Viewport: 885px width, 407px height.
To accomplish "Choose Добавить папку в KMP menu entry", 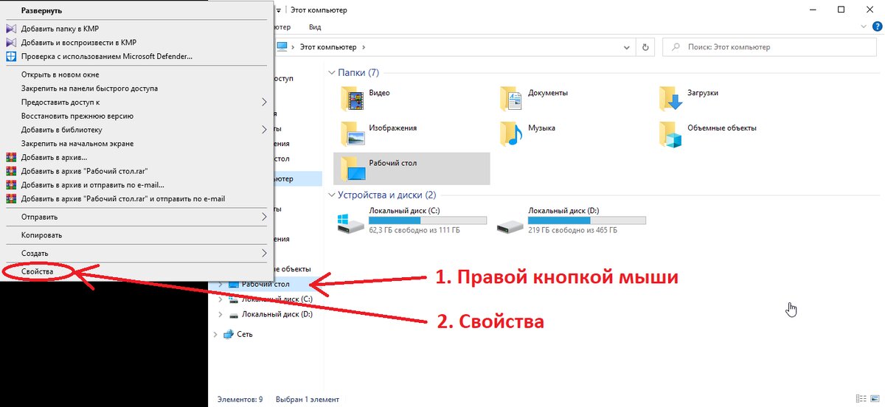I will [60, 29].
